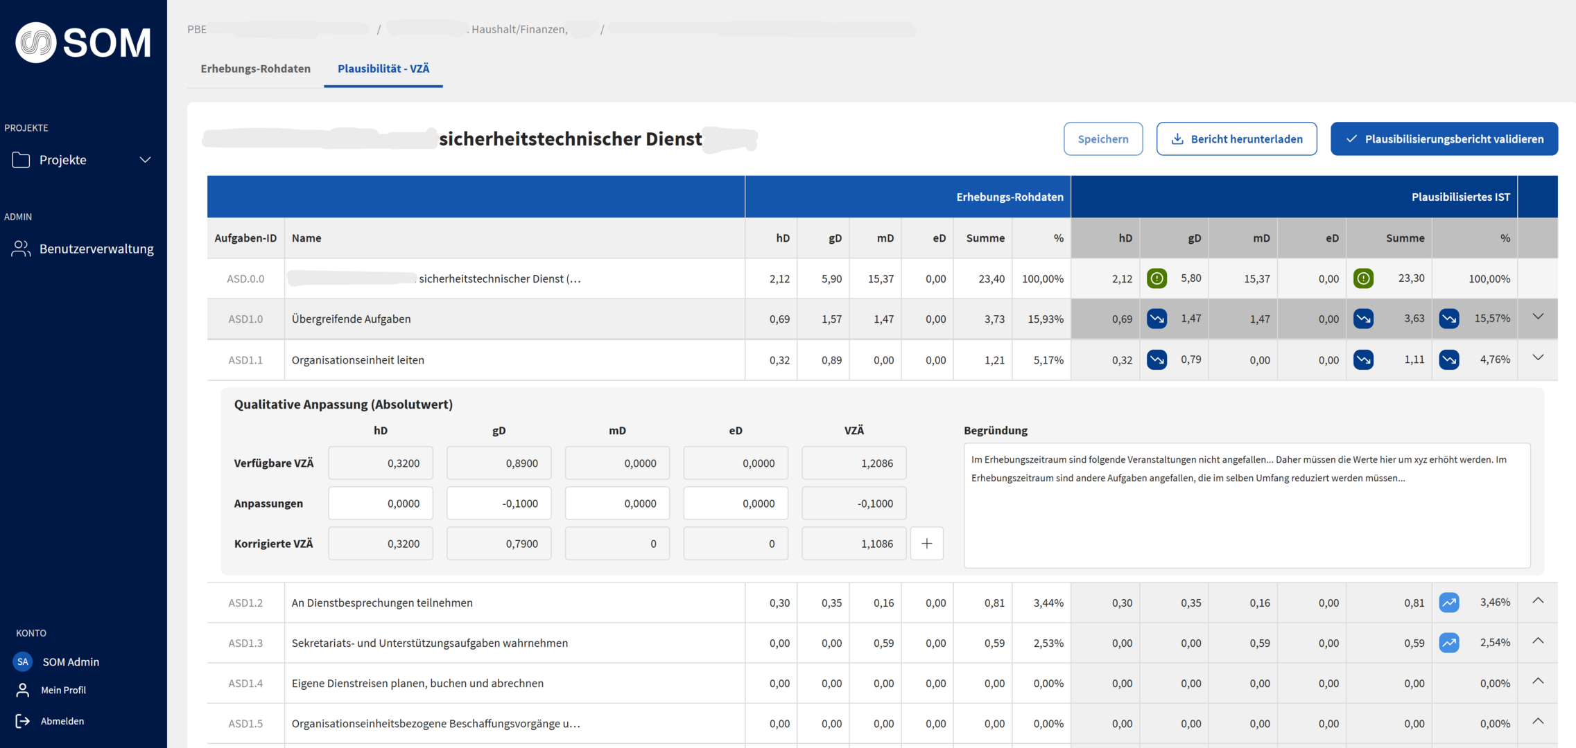This screenshot has width=1576, height=748.
Task: Expand the ASD1.2 row chevron
Action: [1538, 600]
